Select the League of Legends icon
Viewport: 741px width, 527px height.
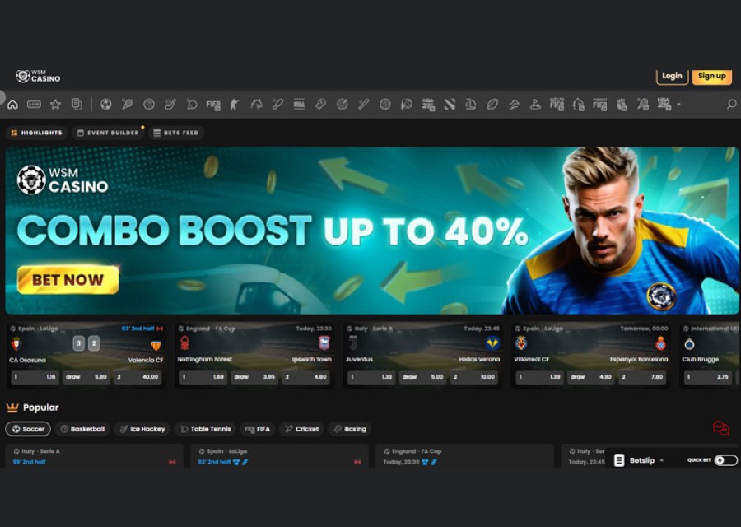click(x=471, y=105)
